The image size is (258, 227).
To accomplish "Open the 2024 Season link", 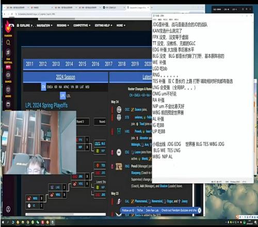I will (x=66, y=77).
